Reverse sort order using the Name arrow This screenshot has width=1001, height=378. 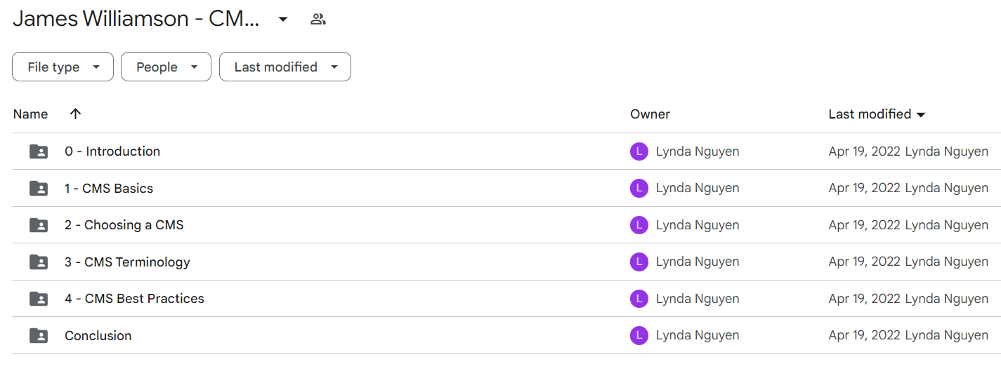(x=76, y=114)
